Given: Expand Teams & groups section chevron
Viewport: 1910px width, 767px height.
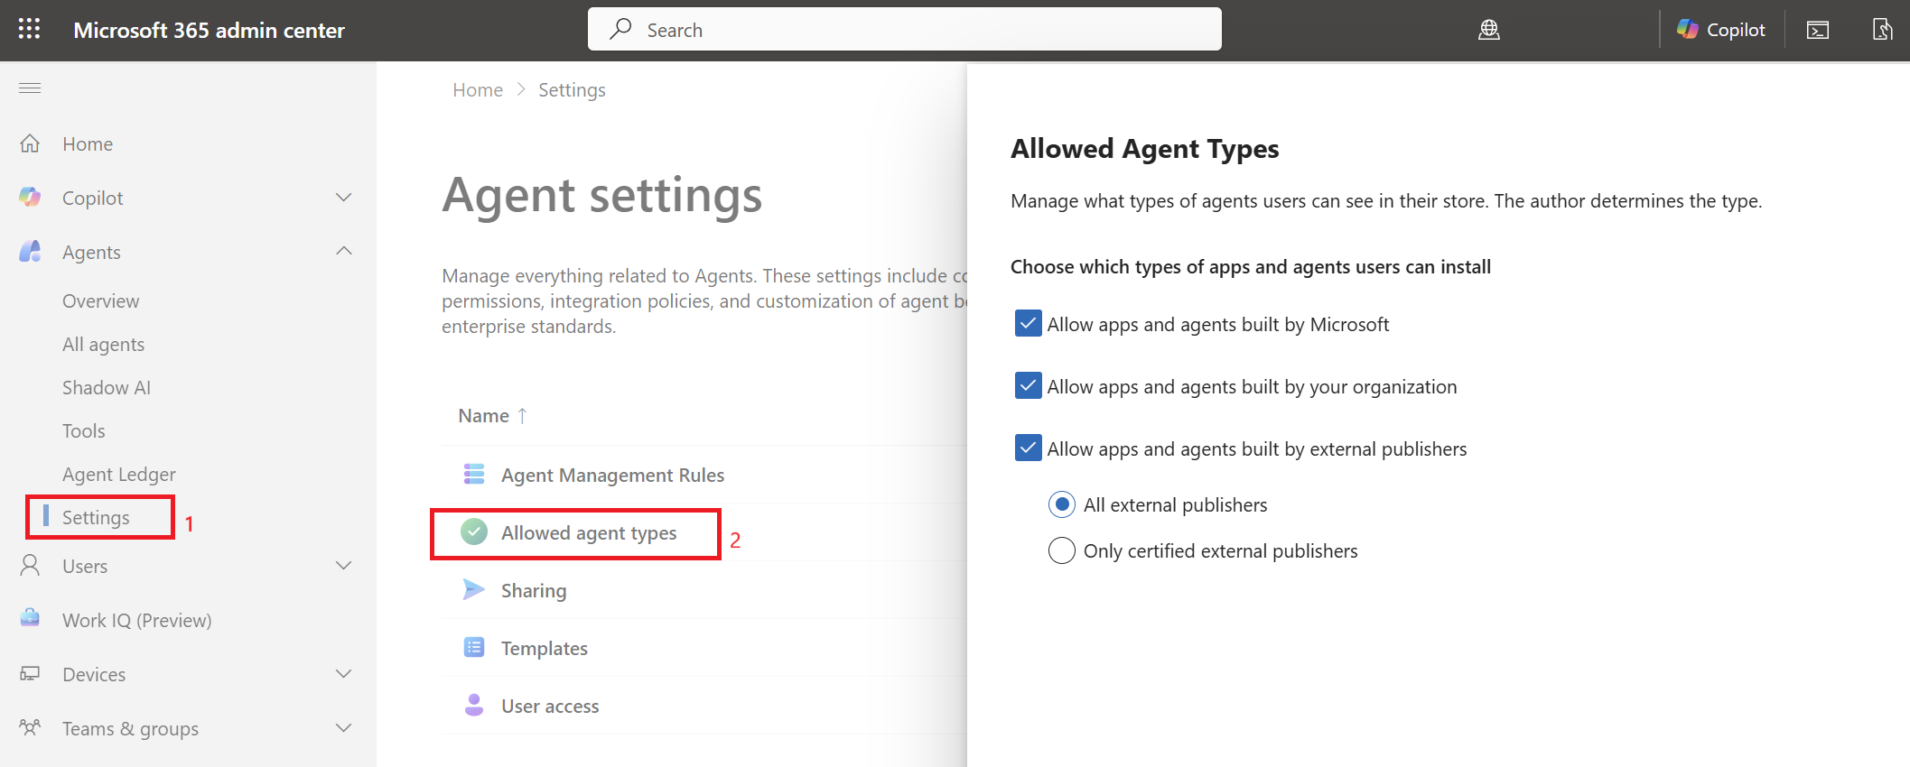Looking at the screenshot, I should point(344,728).
